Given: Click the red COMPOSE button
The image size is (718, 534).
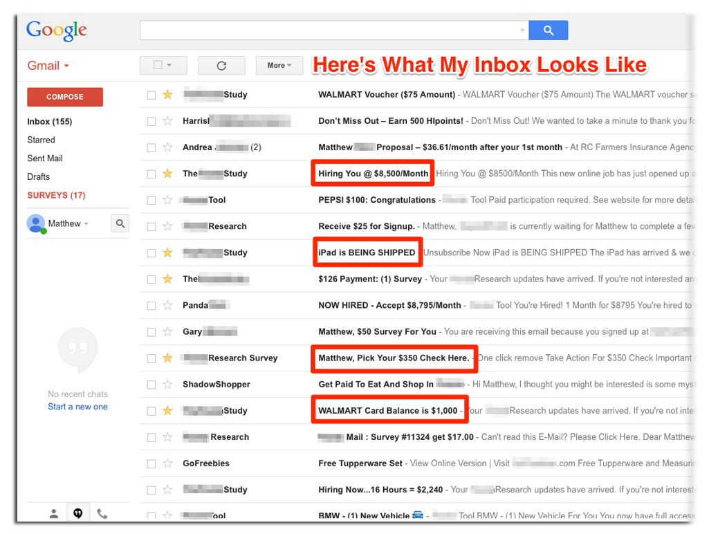Looking at the screenshot, I should tap(65, 97).
